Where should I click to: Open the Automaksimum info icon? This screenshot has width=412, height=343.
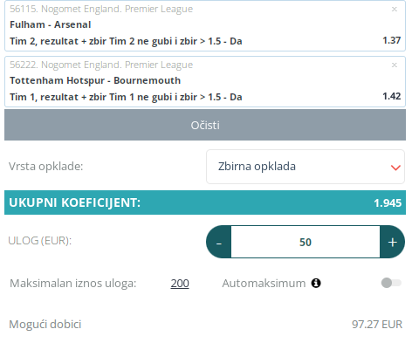[316, 283]
